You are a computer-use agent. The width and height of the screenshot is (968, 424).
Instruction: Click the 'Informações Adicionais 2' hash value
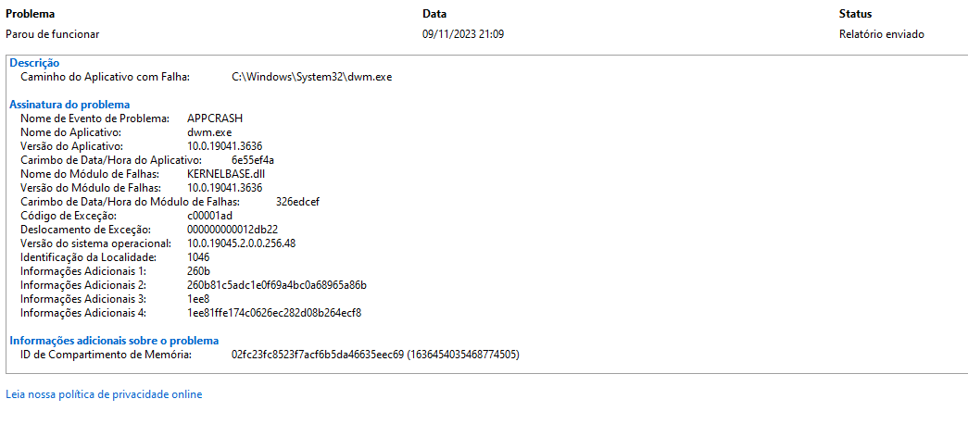tap(277, 285)
